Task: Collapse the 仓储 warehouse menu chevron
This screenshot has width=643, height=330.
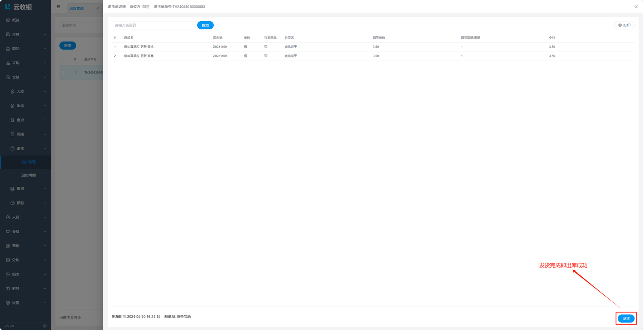Action: [x=45, y=77]
